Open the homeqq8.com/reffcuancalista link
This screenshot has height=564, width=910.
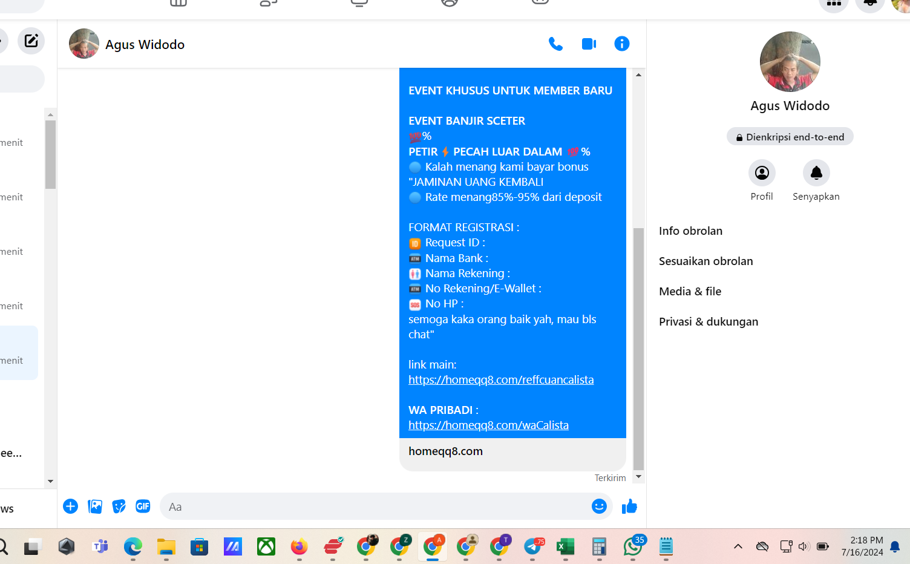[501, 380]
